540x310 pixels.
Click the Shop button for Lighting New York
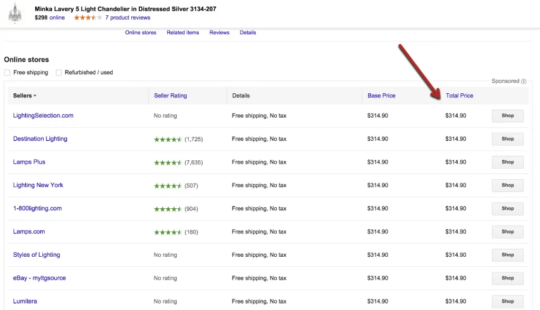point(507,185)
